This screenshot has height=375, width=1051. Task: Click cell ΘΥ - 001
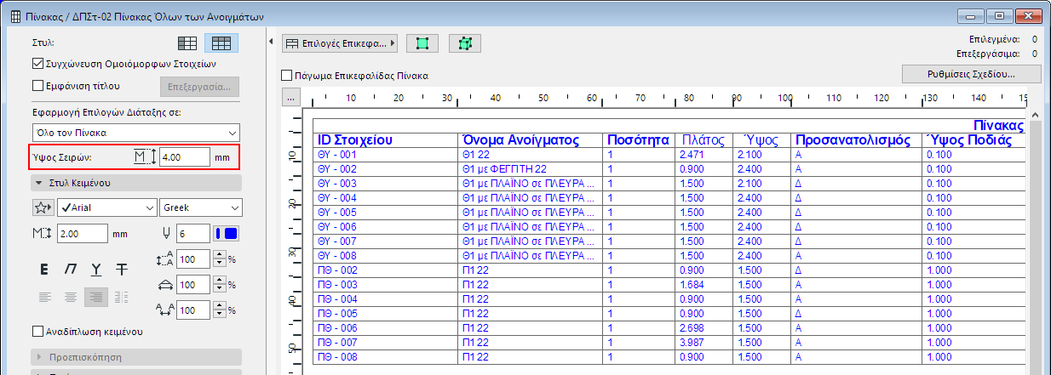pyautogui.click(x=385, y=155)
